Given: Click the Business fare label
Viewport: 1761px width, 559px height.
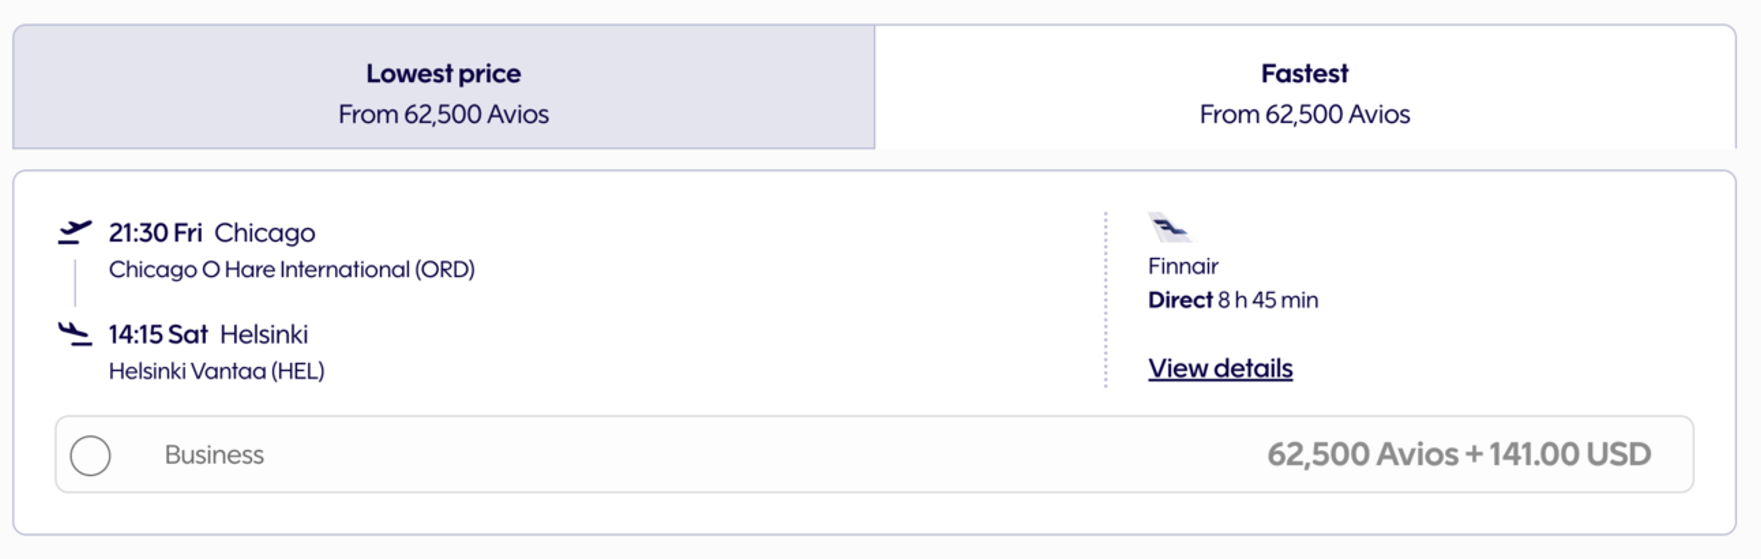Looking at the screenshot, I should (214, 454).
